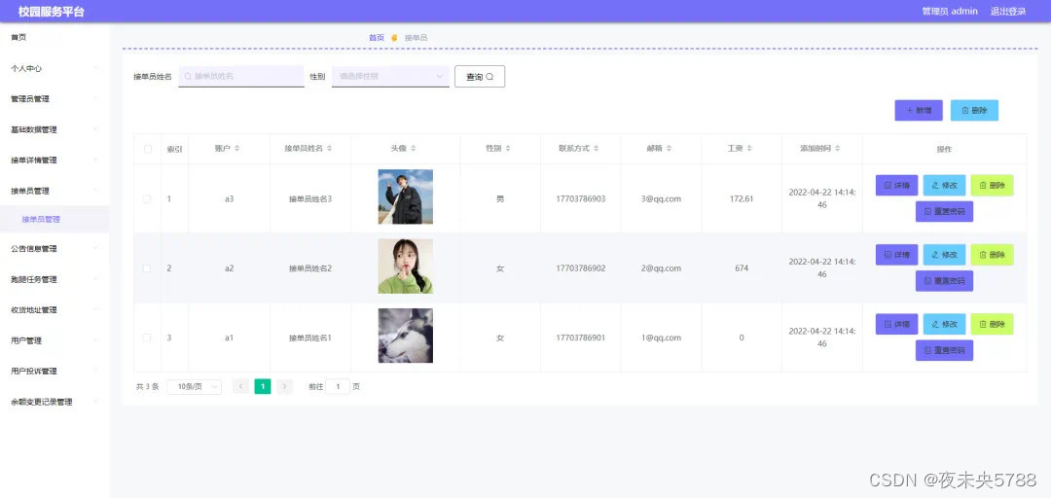Click 重置密码 for row a2
Viewport: 1051px width, 498px height.
pyautogui.click(x=944, y=281)
